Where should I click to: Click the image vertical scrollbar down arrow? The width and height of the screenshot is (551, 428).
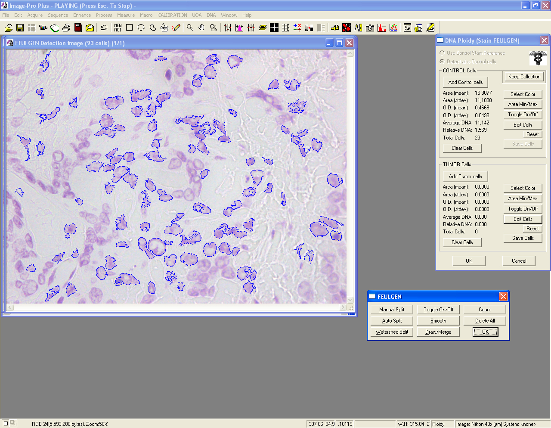point(350,300)
